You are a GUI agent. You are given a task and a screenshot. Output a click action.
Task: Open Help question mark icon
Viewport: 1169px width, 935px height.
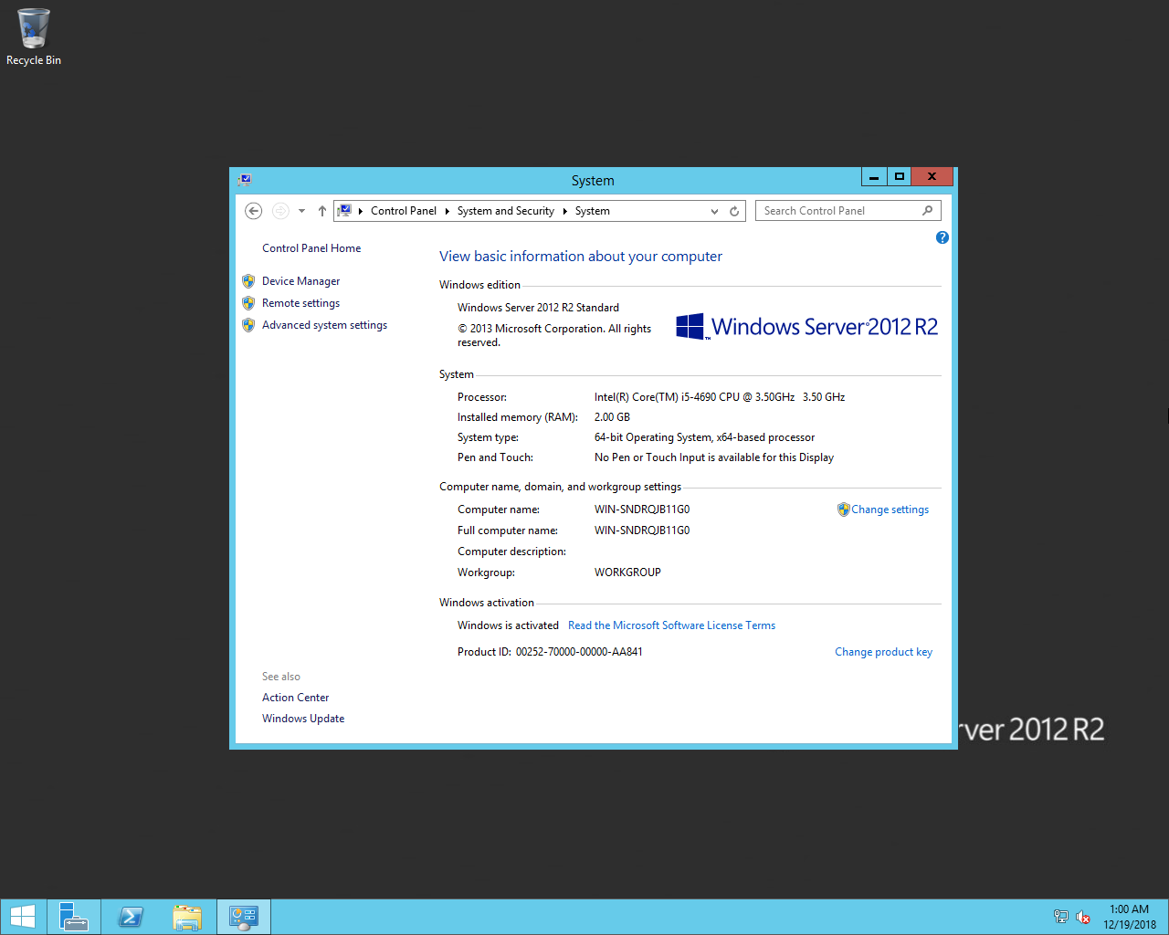(x=943, y=237)
